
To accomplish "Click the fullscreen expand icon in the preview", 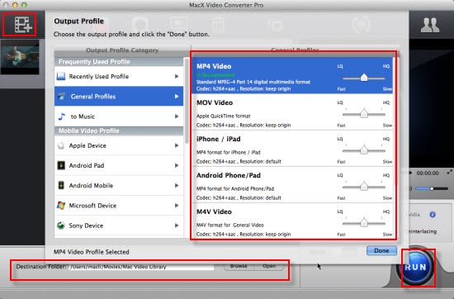I will (449, 172).
